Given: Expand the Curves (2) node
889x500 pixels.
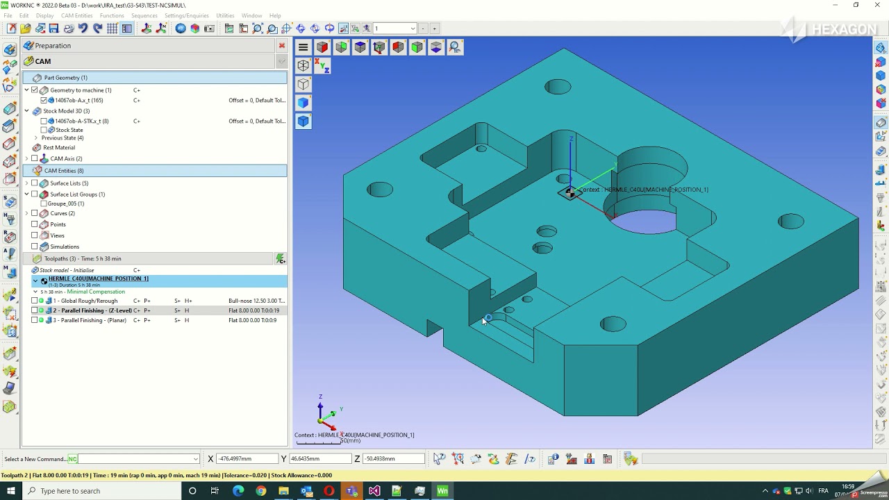Looking at the screenshot, I should pos(26,213).
